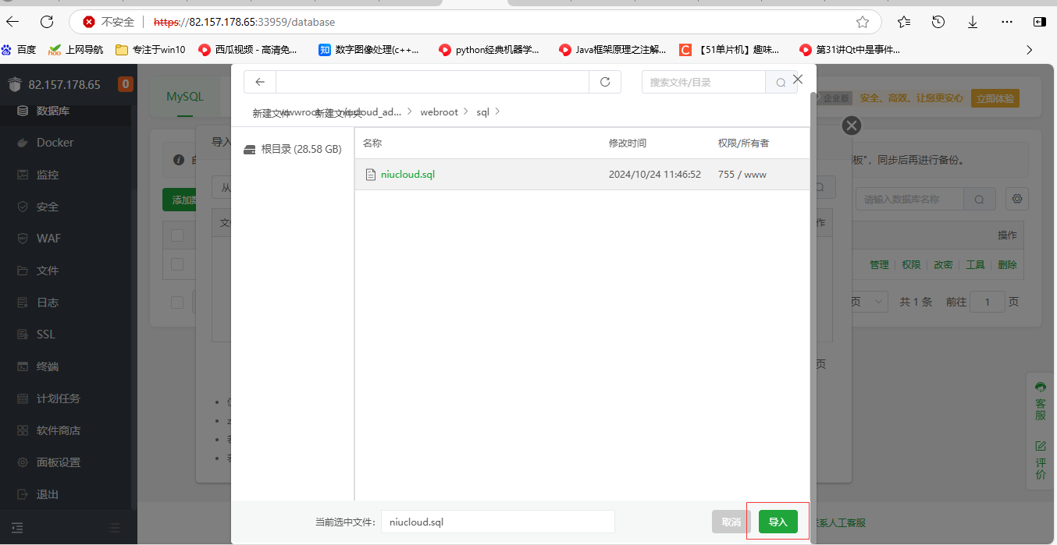Click the 搜索文件/目录 search field
The height and width of the screenshot is (545, 1057).
tap(703, 83)
